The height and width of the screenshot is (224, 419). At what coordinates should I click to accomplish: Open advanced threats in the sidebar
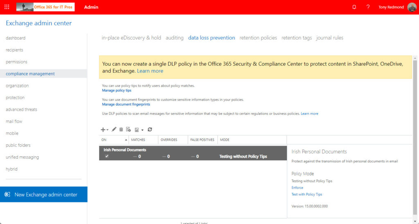click(21, 109)
